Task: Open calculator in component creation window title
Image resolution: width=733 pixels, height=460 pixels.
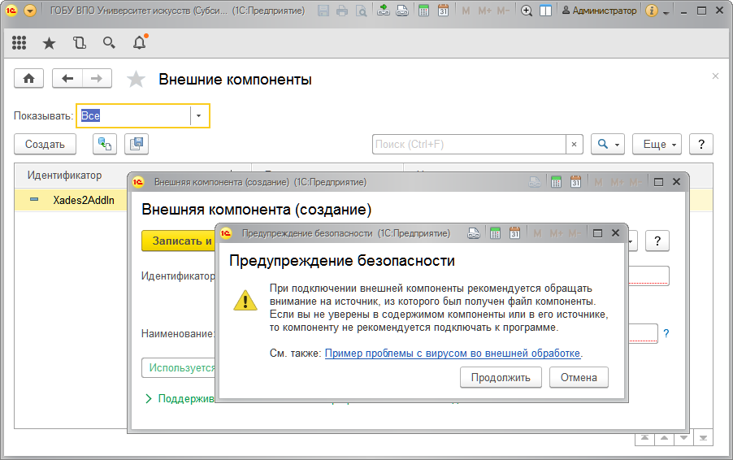Action: [556, 182]
